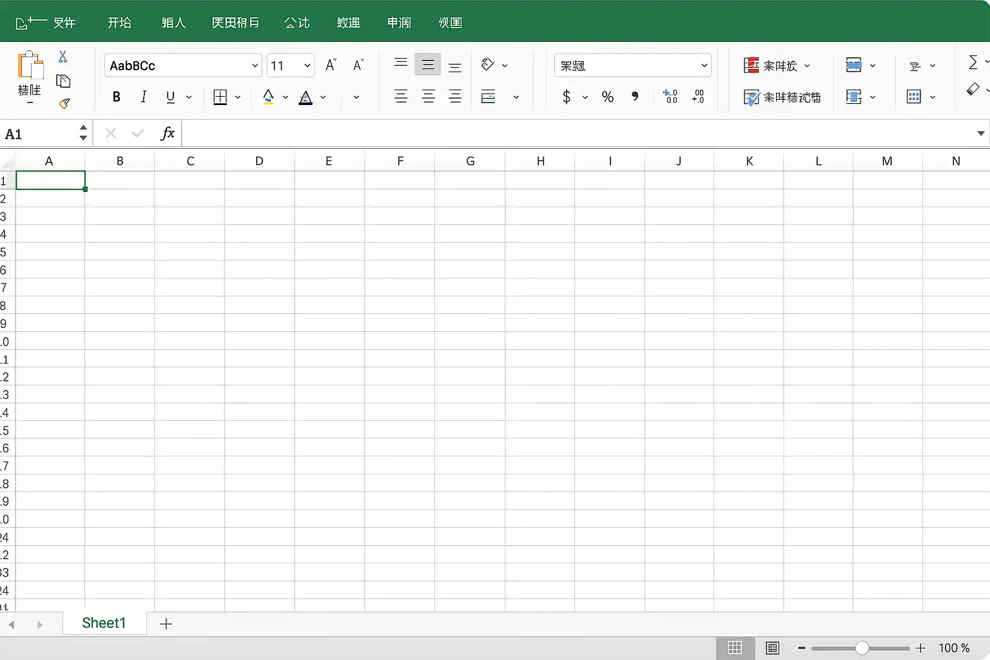Click the fill color paint bucket icon
The image size is (990, 660).
(269, 97)
